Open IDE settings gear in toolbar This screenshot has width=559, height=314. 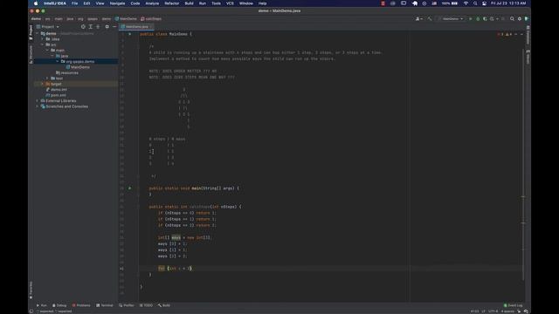coord(520,19)
